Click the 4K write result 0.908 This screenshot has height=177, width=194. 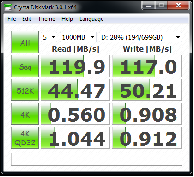point(147,114)
